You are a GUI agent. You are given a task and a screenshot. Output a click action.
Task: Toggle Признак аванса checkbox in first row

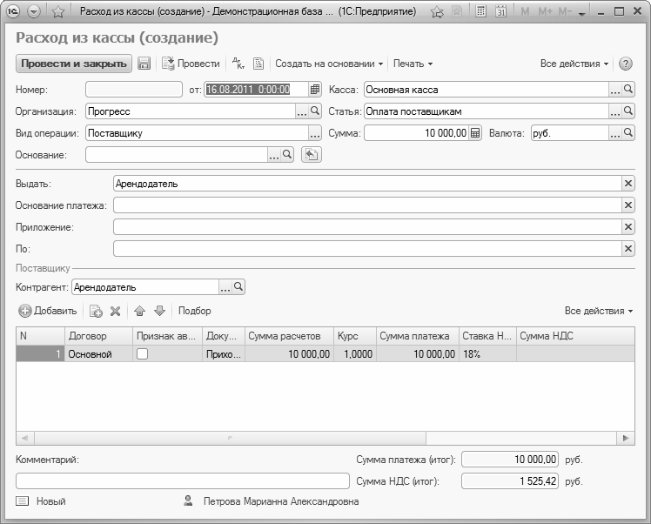coord(143,354)
